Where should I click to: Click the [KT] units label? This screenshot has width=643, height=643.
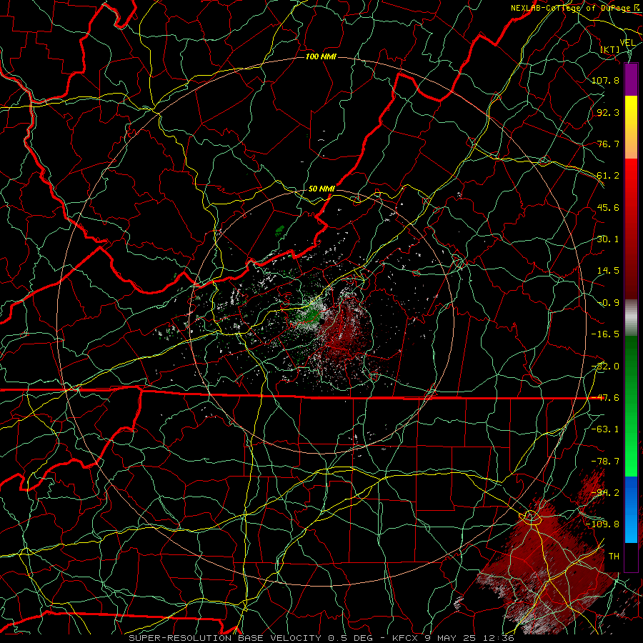[610, 49]
